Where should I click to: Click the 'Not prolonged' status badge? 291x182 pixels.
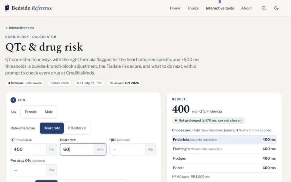[x=209, y=120]
